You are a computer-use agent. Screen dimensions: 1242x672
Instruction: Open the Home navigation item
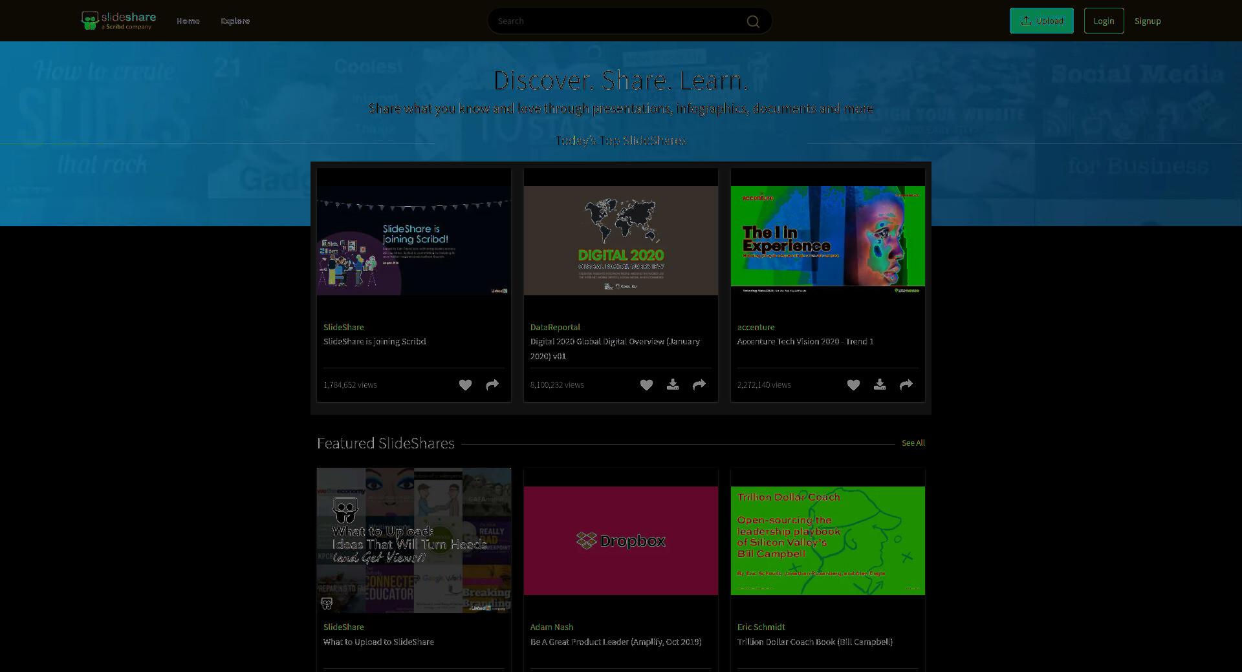click(188, 21)
